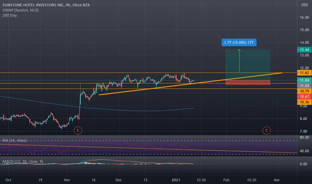The width and height of the screenshot is (312, 184).
Task: Click the 7.00 price axis tick
Action: (303, 131)
